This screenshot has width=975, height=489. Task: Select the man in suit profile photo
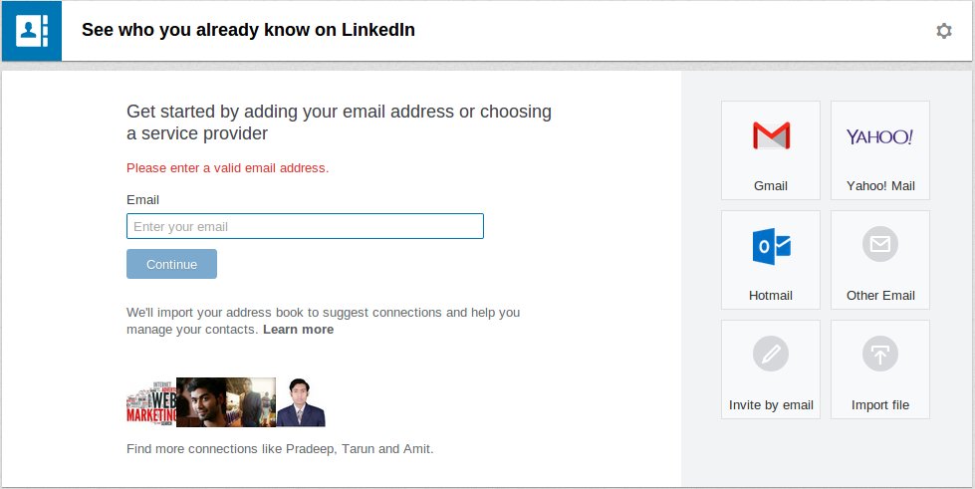(x=301, y=402)
